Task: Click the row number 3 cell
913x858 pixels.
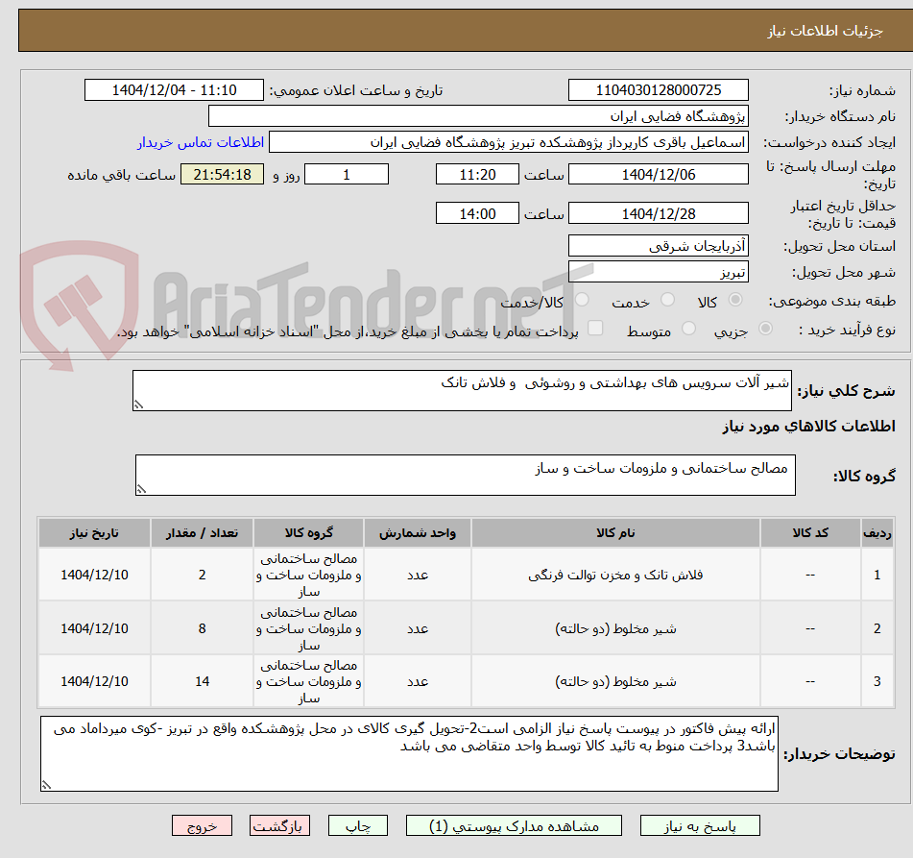Action: (877, 681)
